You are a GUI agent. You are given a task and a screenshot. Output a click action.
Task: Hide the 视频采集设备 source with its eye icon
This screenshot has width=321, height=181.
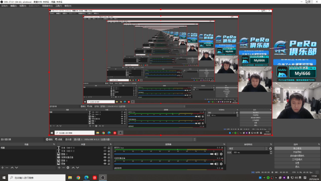(105, 157)
